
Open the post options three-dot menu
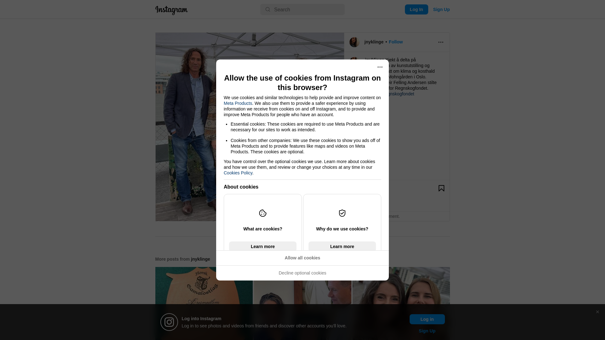(441, 42)
